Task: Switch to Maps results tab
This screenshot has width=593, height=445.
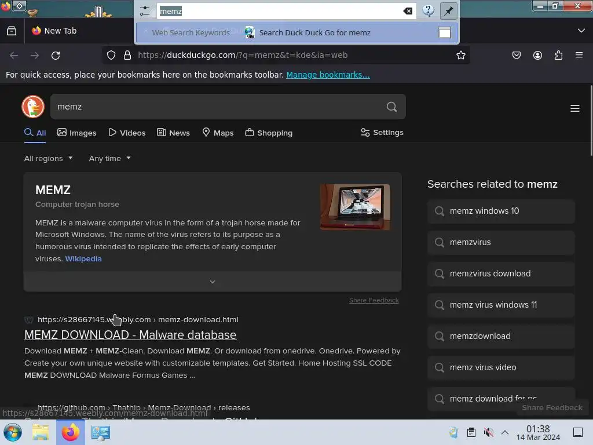Action: 218,133
